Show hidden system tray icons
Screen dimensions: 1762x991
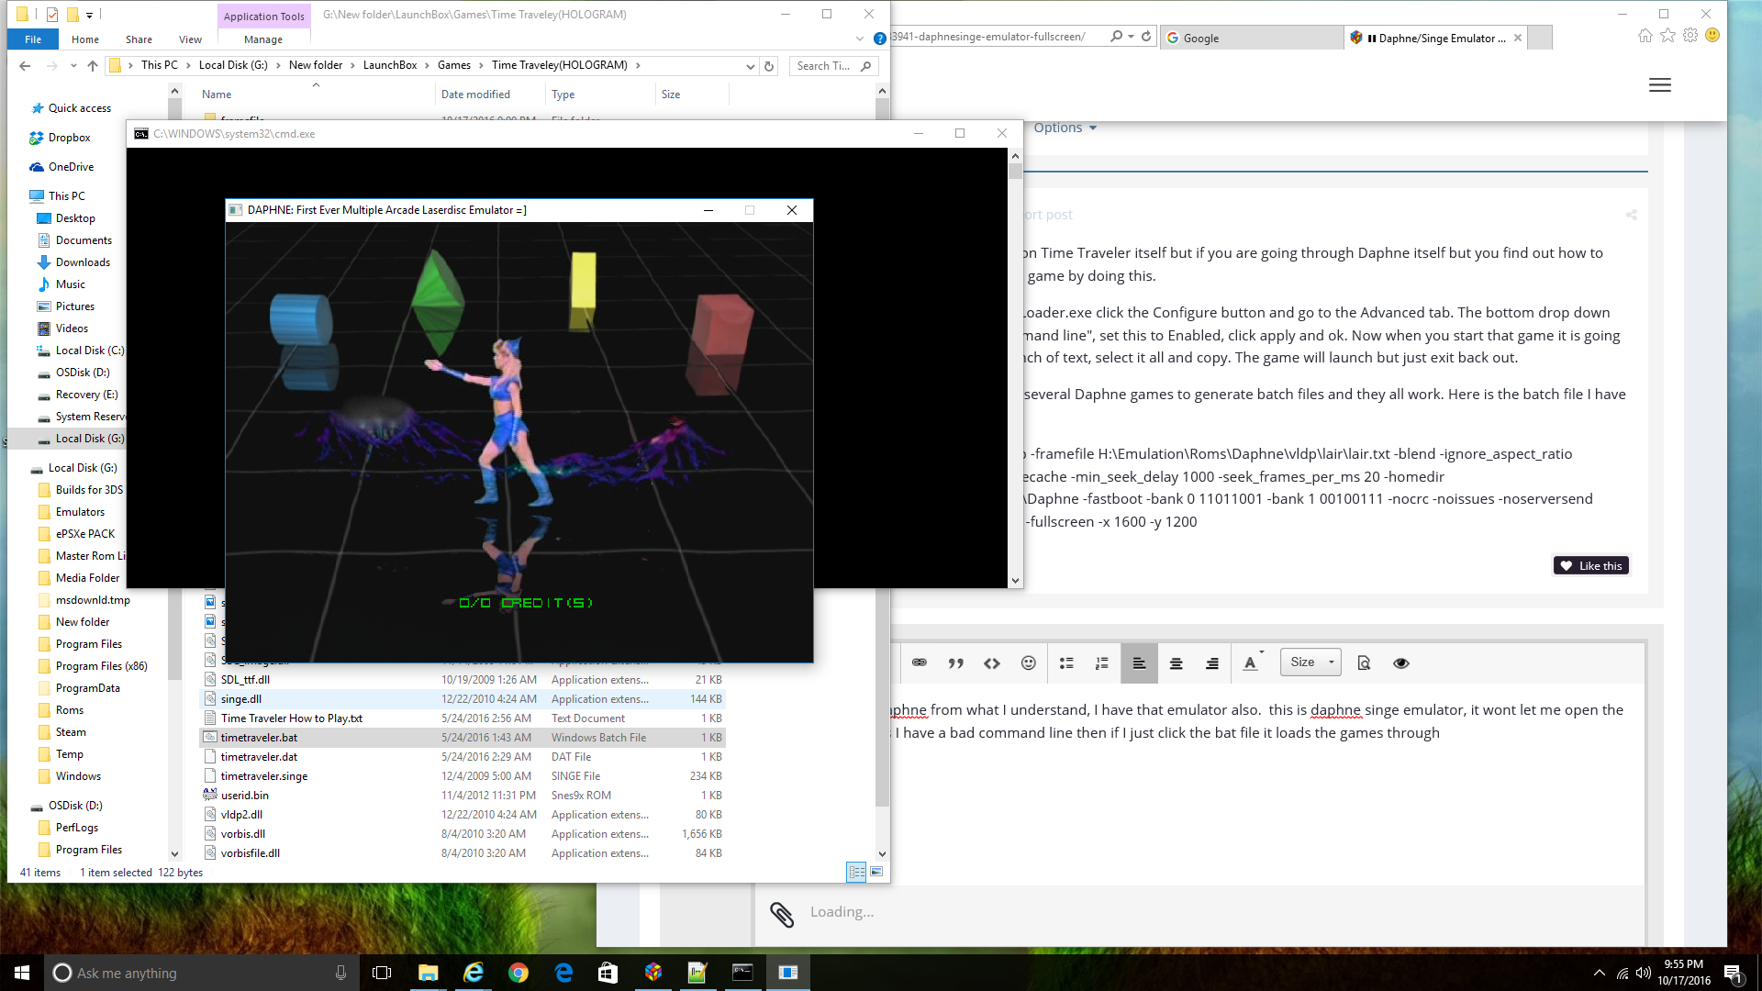[x=1600, y=973]
